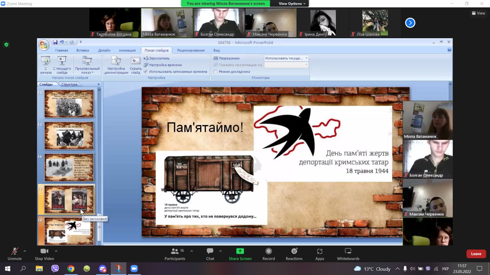Click the Undo icon in PowerPoint
The height and width of the screenshot is (275, 490).
coord(62,42)
